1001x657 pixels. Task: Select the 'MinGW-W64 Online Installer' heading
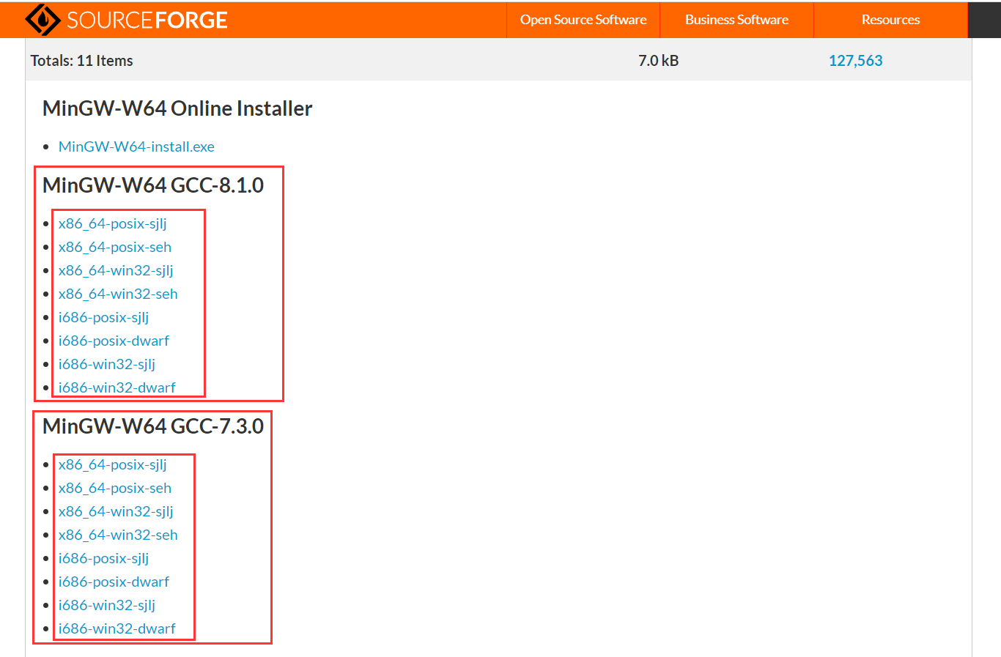click(177, 108)
